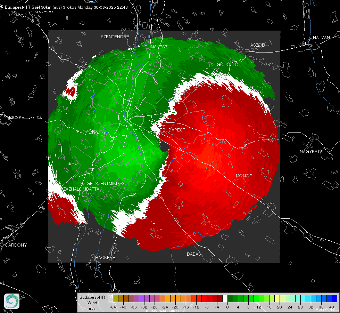Click the SZENTENDRE map label

[115, 37]
